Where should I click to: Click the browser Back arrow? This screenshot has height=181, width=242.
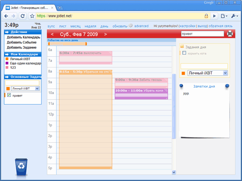click(x=6, y=16)
